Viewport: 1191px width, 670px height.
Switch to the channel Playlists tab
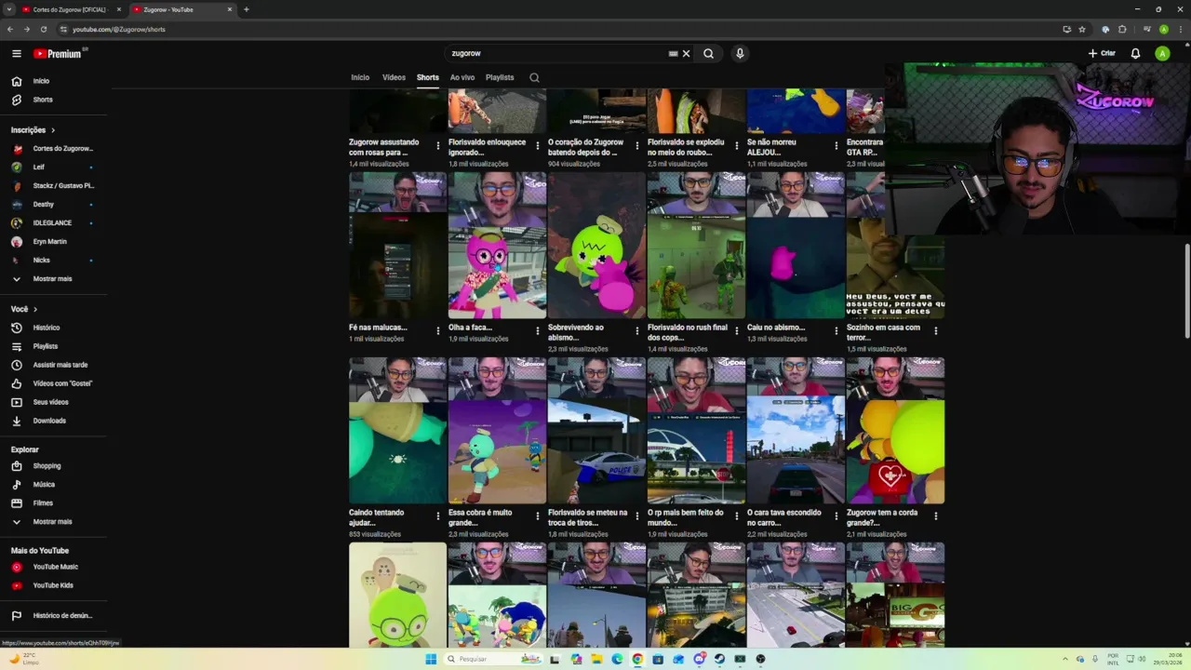point(500,77)
